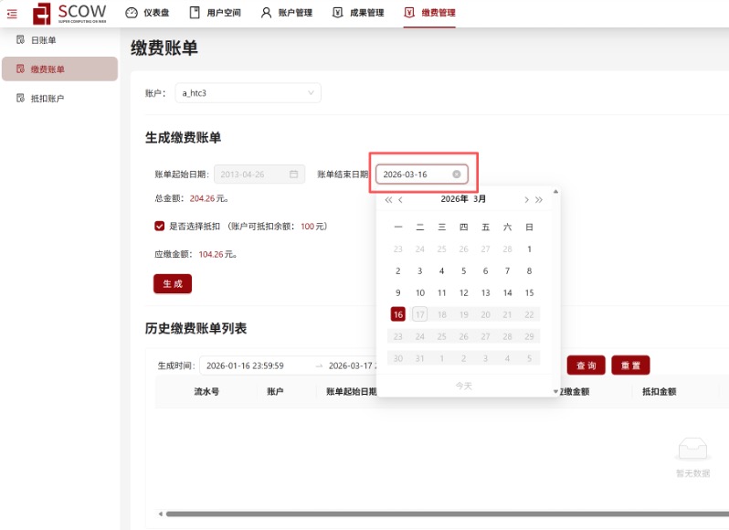The image size is (729, 530).
Task: Click the SCOW logo
Action: point(69,13)
